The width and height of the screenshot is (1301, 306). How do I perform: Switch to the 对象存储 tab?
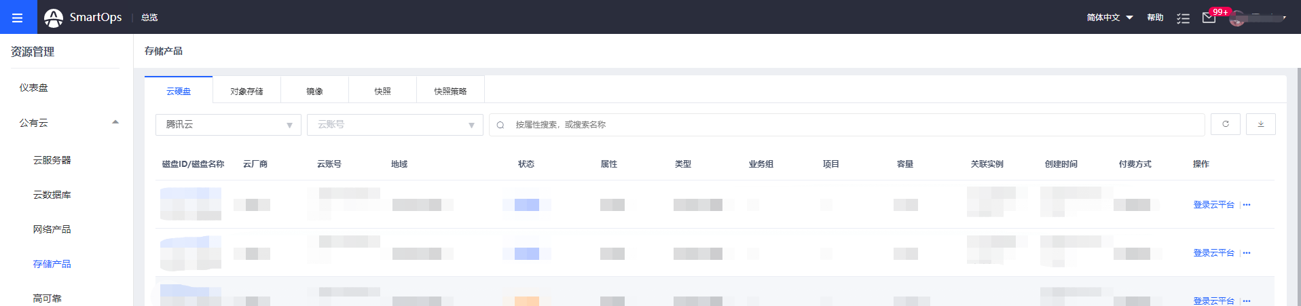click(x=246, y=91)
